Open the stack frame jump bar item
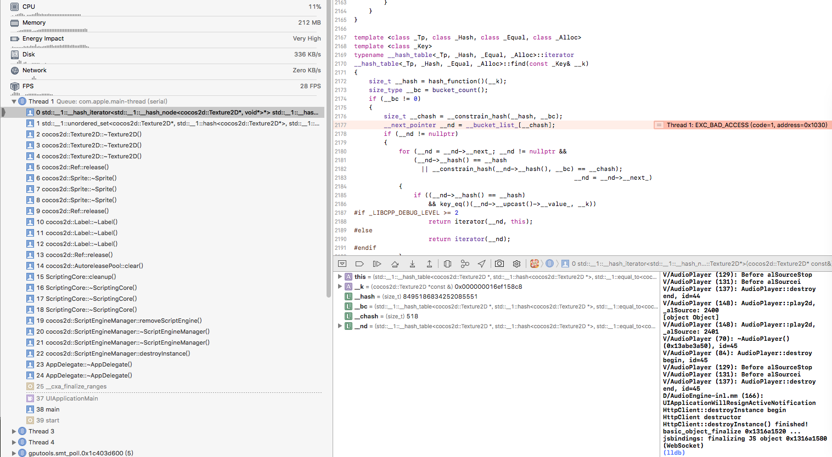The image size is (832, 457). coord(696,264)
